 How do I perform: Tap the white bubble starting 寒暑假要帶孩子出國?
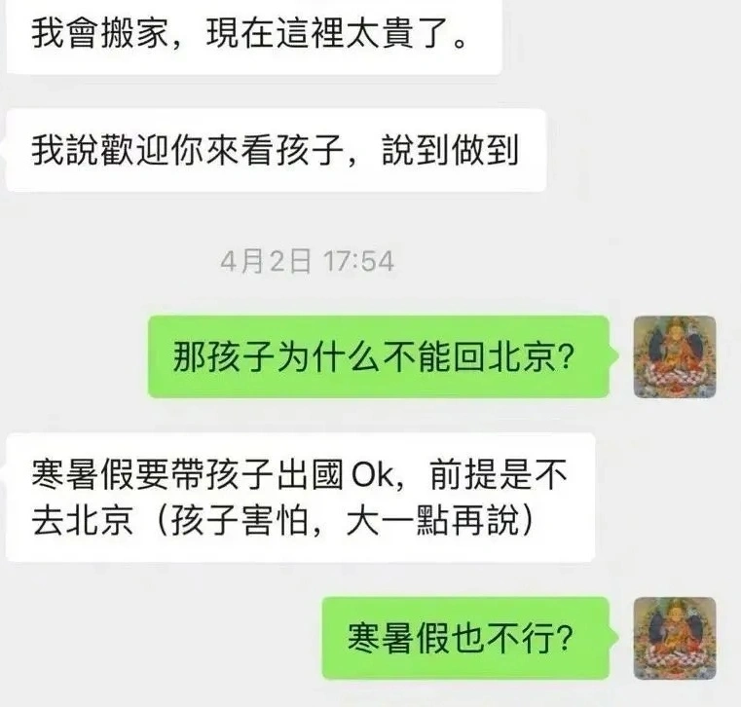300,498
